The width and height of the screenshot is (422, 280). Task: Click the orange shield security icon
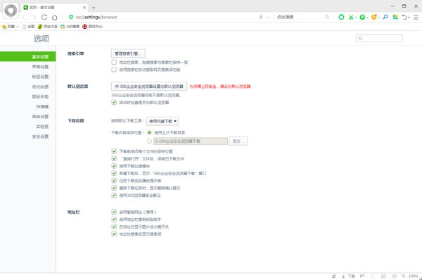click(x=374, y=17)
